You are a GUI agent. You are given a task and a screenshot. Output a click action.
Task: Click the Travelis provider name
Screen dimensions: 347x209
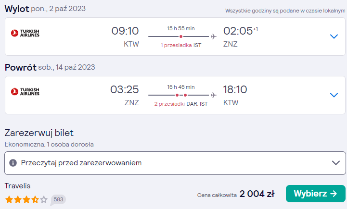point(17,186)
